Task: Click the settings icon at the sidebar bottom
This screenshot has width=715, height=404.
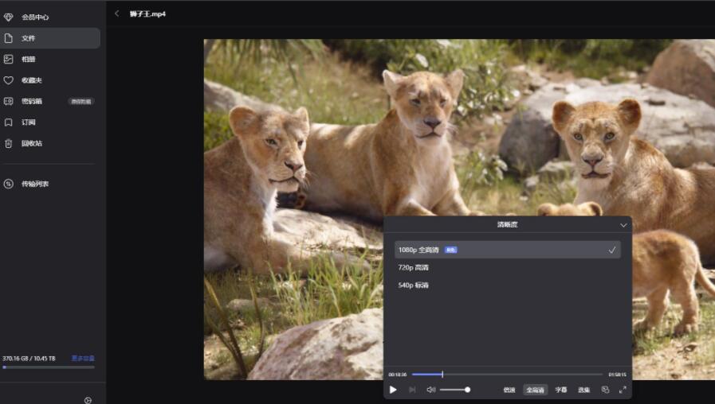Action: [x=88, y=400]
